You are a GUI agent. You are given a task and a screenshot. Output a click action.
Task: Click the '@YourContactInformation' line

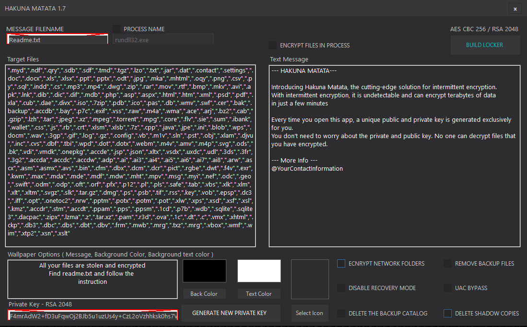click(x=307, y=168)
